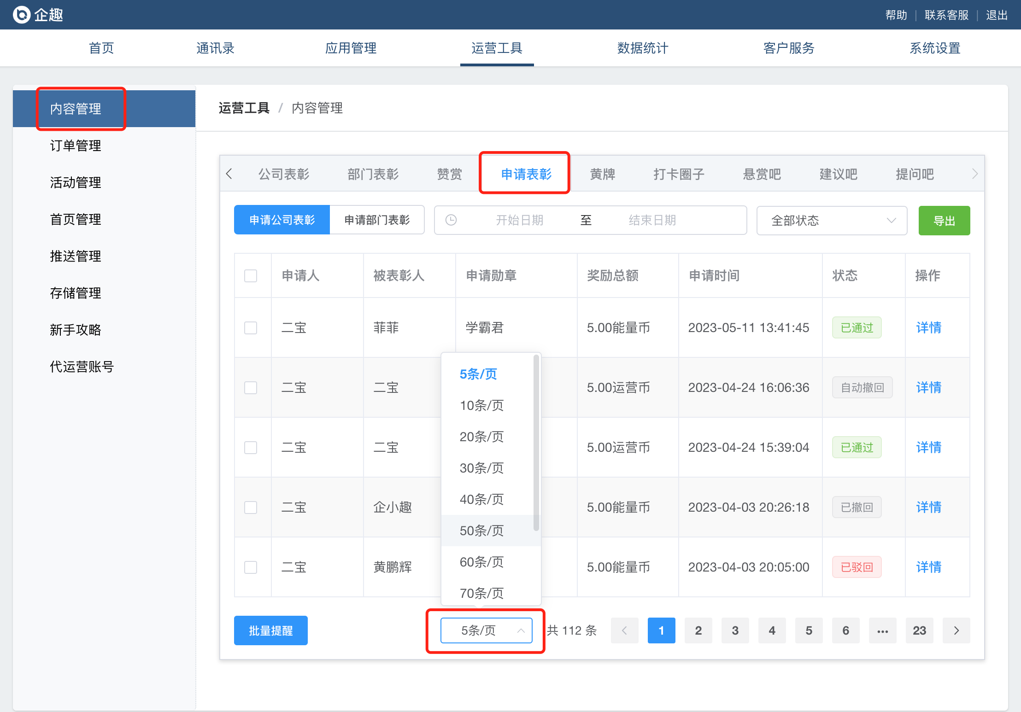Viewport: 1021px width, 712px height.
Task: Check the row with 菲菲 as 被表彰人
Action: coord(251,328)
